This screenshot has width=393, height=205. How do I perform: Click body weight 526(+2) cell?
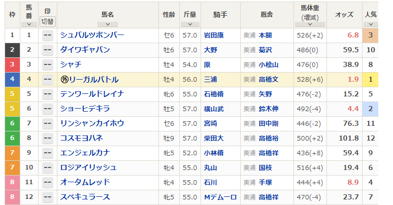[310, 36]
